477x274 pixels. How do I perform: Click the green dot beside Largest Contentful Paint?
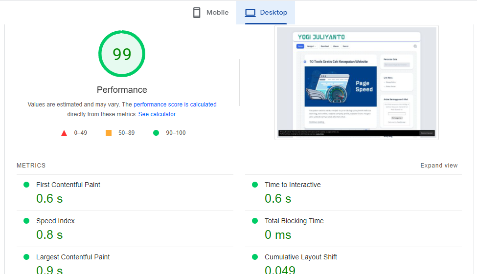pos(26,257)
